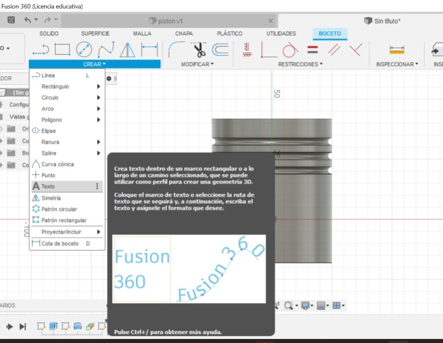Open the MODIFICAR dropdown menu

197,64
